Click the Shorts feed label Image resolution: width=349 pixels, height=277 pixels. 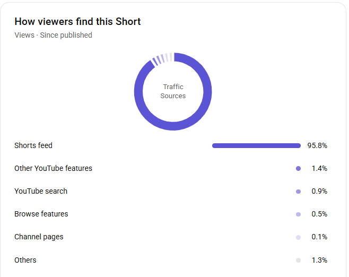tap(33, 145)
